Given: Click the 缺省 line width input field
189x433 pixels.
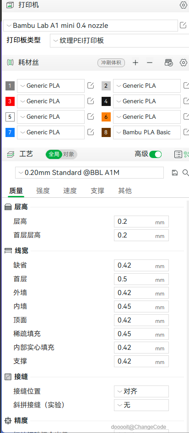Looking at the screenshot, I should coord(141,265).
